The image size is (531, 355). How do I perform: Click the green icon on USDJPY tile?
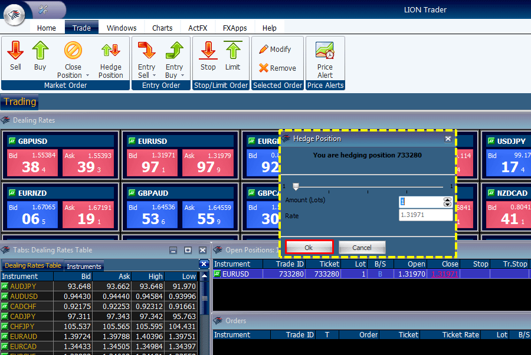point(491,141)
